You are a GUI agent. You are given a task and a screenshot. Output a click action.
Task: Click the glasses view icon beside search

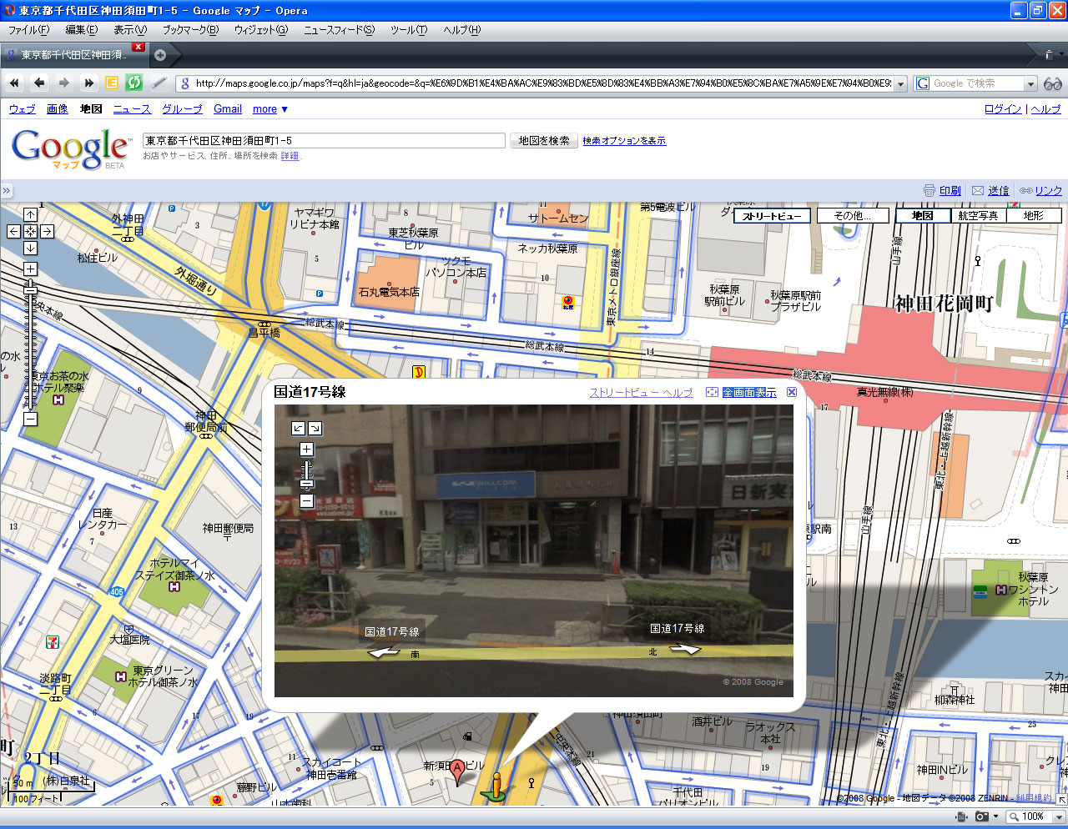[1053, 83]
